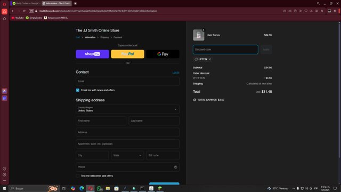Click the ZIP code field
Viewport: 341px width, 192px height.
(x=163, y=155)
